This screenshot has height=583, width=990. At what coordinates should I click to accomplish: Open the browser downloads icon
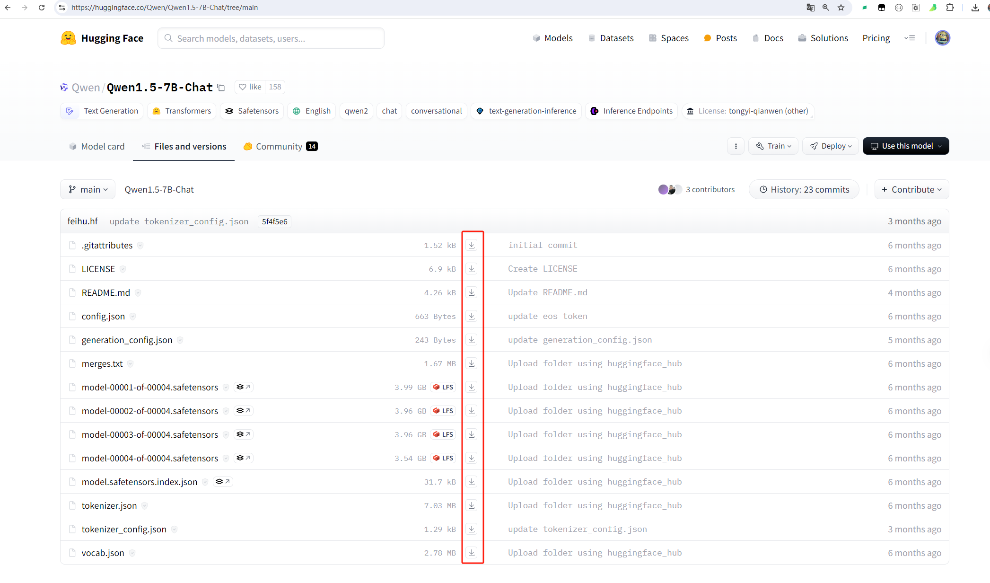(975, 8)
